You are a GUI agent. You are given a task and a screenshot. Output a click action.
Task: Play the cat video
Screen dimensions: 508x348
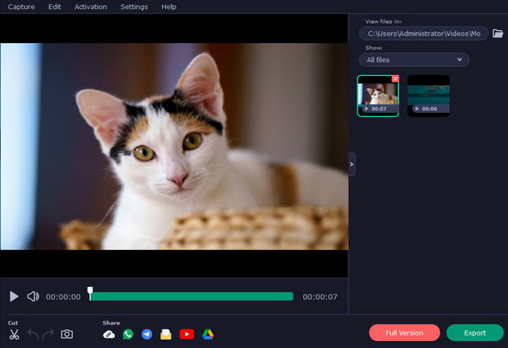click(14, 296)
